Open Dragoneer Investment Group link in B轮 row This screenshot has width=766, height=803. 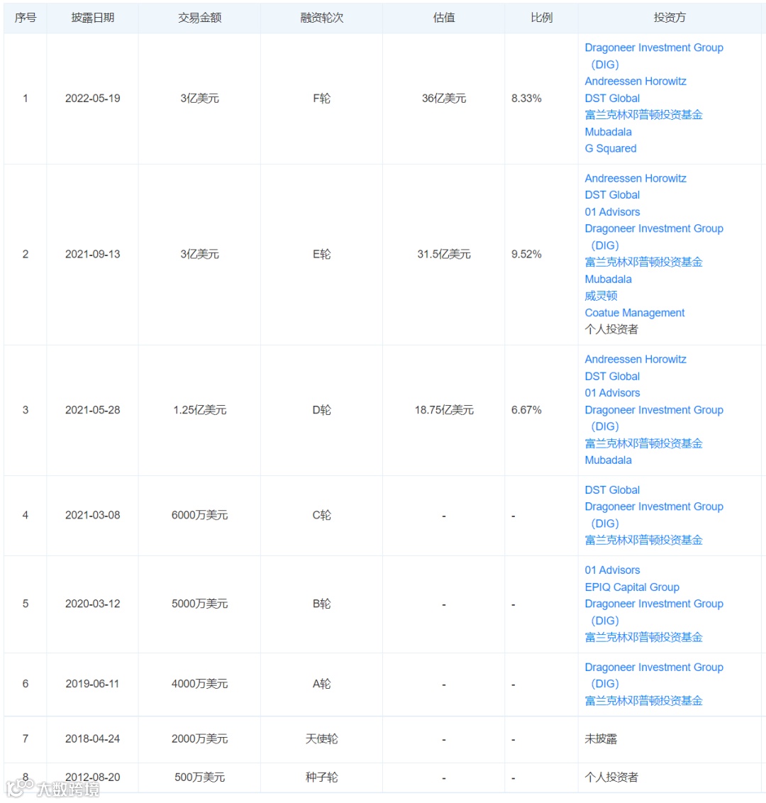(x=654, y=612)
